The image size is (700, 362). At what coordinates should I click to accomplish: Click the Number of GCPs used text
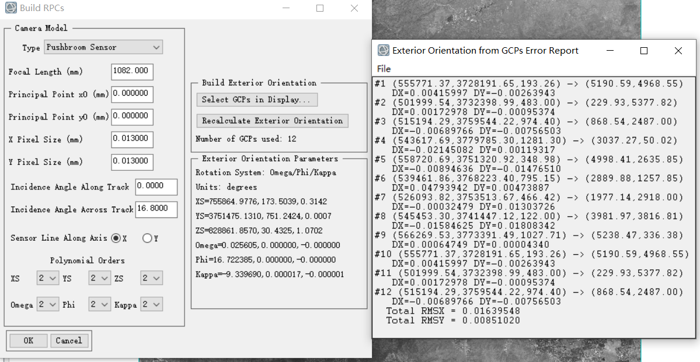pos(246,139)
